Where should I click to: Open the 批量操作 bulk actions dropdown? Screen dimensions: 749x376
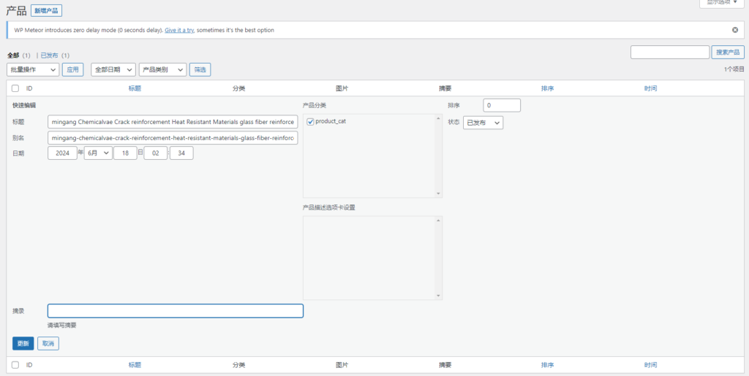pyautogui.click(x=33, y=69)
